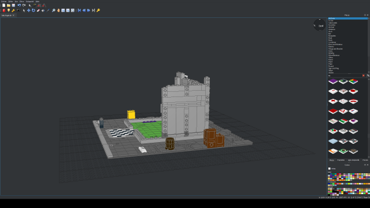Switch to the ligne temporelle tab
The image size is (370, 208).
click(x=353, y=160)
